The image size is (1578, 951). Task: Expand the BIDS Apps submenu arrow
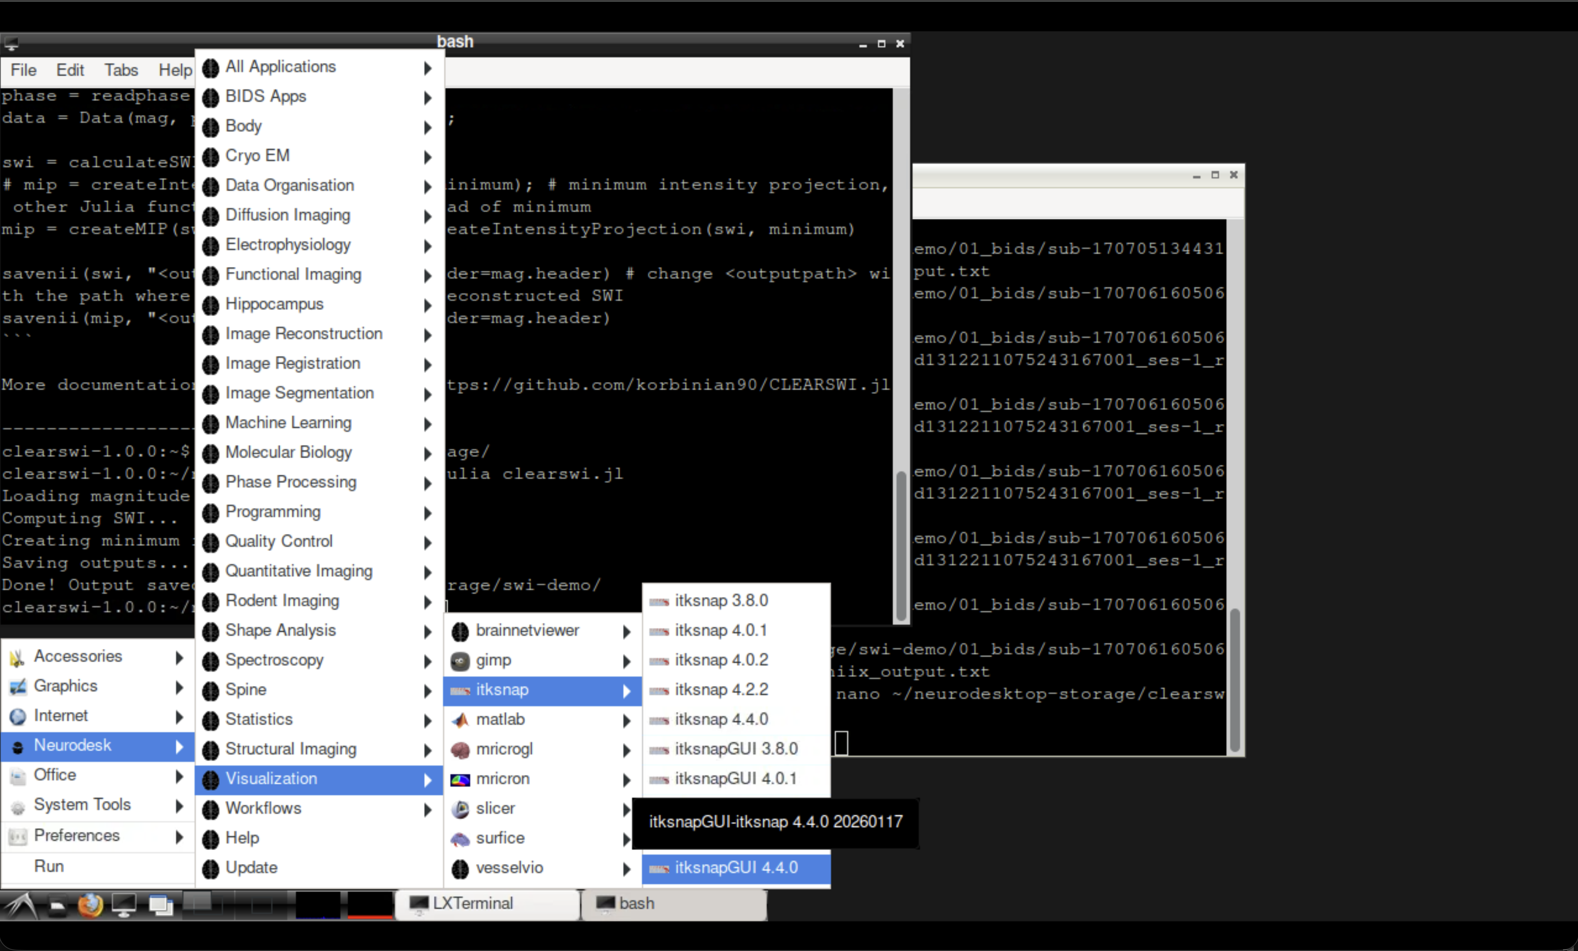tap(428, 97)
